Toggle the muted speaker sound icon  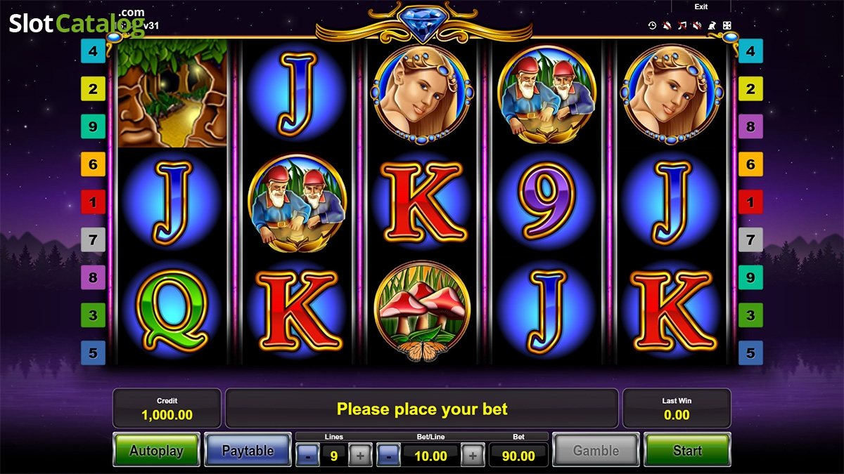697,25
